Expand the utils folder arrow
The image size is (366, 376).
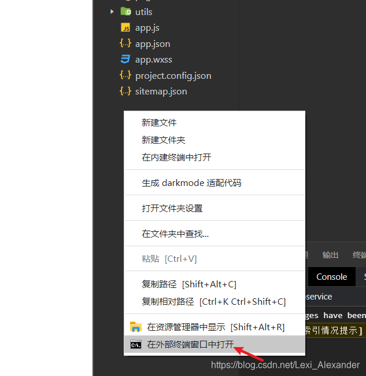click(x=112, y=12)
